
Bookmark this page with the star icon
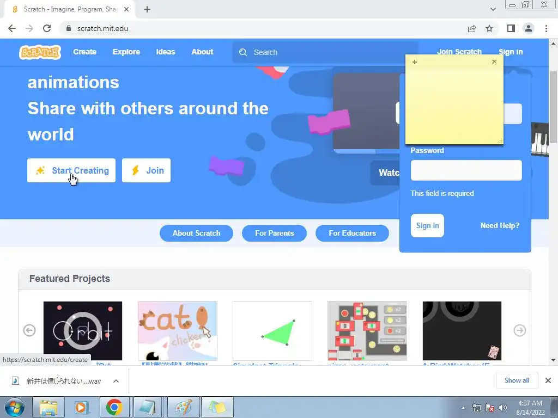[x=489, y=28]
